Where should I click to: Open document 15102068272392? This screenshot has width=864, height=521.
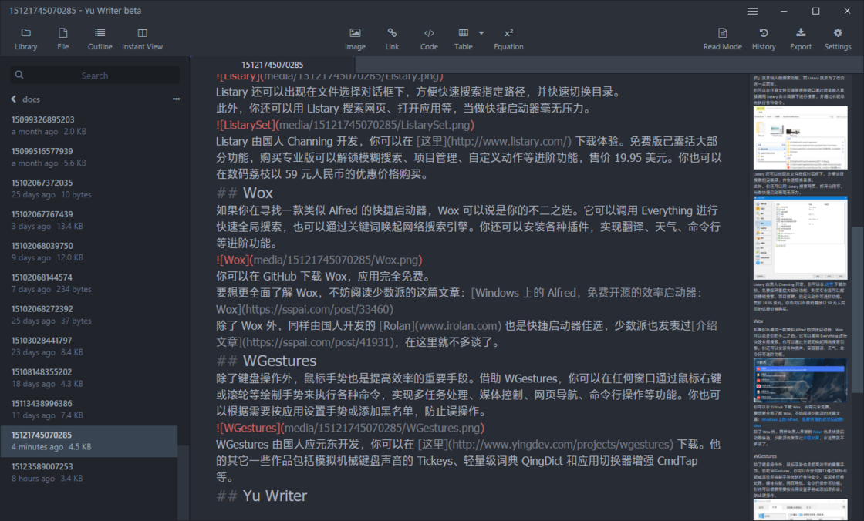(x=89, y=315)
